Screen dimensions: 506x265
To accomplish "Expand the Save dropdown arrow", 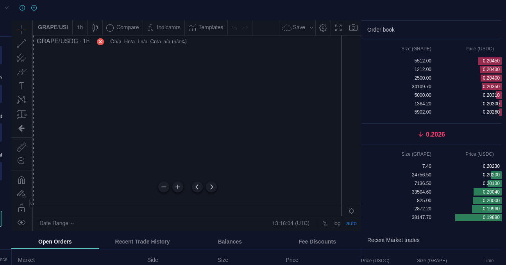I will [x=311, y=27].
